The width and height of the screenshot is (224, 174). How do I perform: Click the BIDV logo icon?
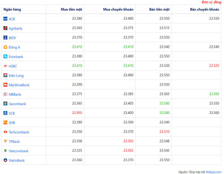point(5,38)
